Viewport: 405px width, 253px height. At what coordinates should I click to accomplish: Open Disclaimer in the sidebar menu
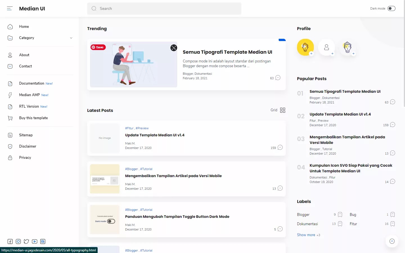pos(28,146)
